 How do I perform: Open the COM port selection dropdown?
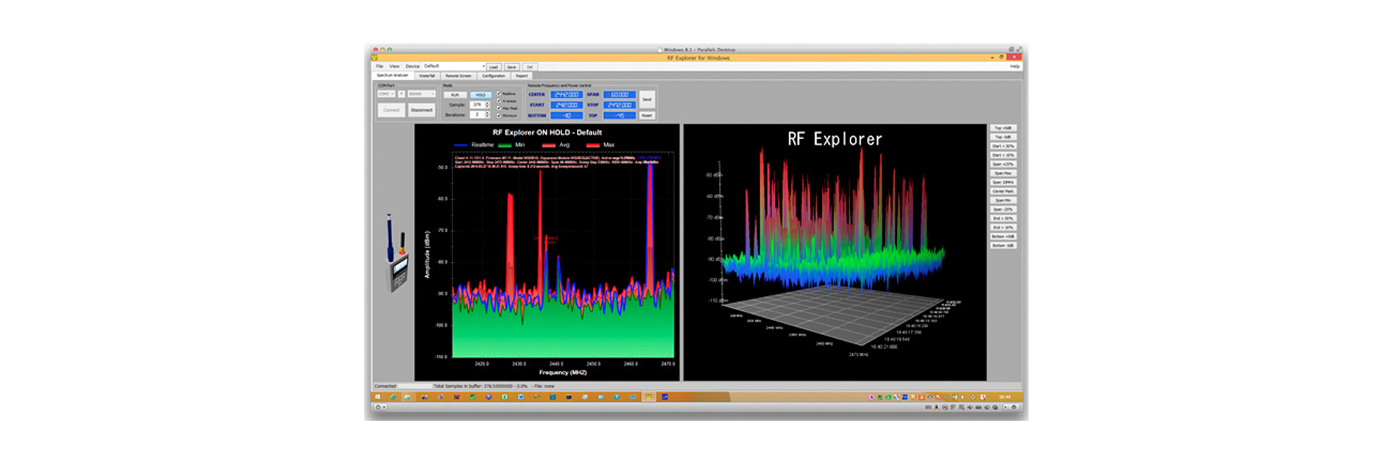[x=386, y=94]
